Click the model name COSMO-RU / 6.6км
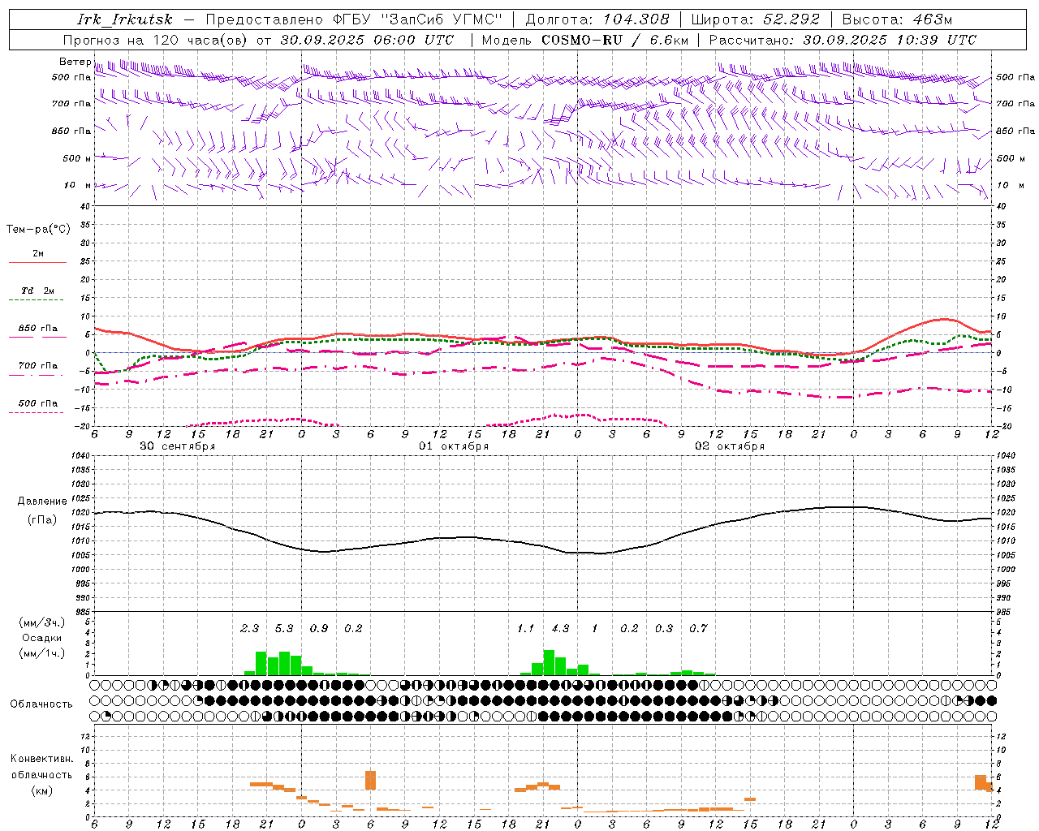The height and width of the screenshot is (831, 1039). (x=615, y=40)
